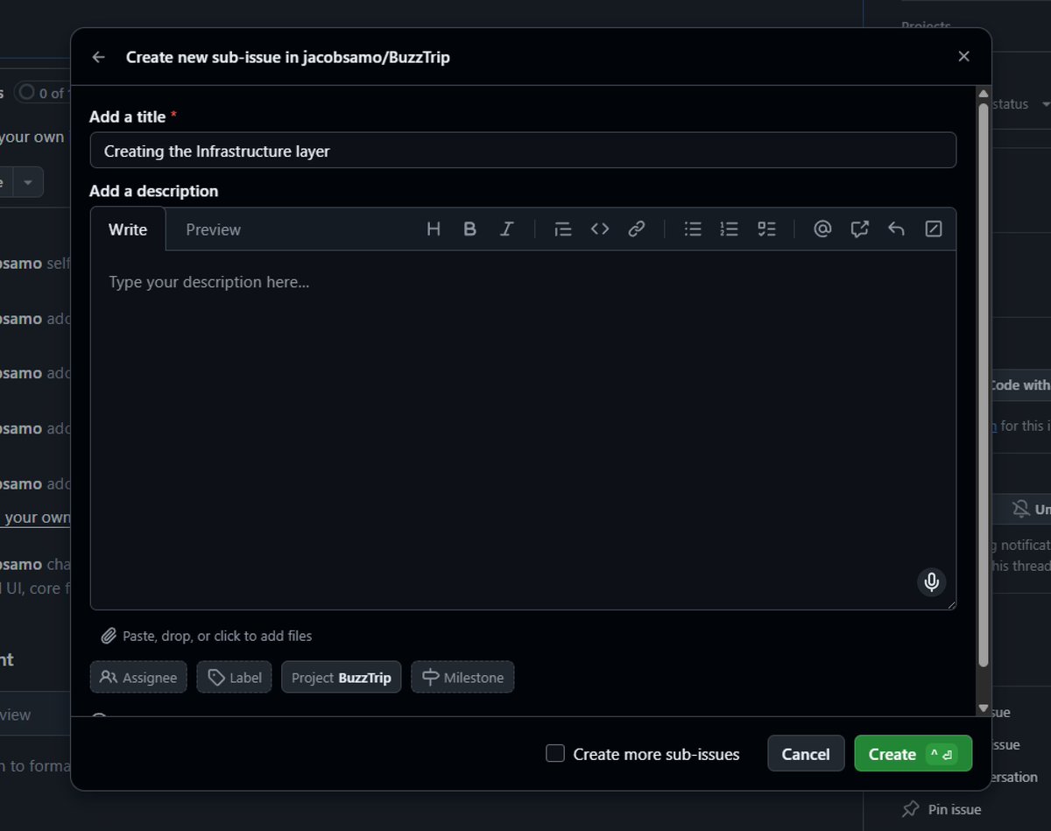Apply bold formatting in the description toolbar
1051x831 pixels.
tap(470, 229)
